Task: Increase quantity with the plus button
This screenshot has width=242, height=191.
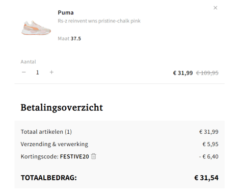Action: point(51,73)
